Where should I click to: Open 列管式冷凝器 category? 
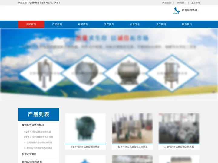[29, 154]
